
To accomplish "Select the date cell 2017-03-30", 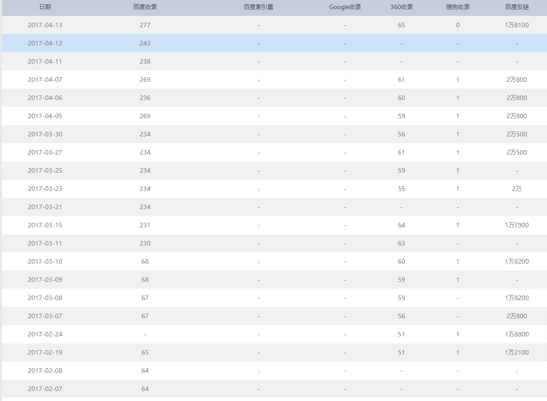I will (45, 134).
